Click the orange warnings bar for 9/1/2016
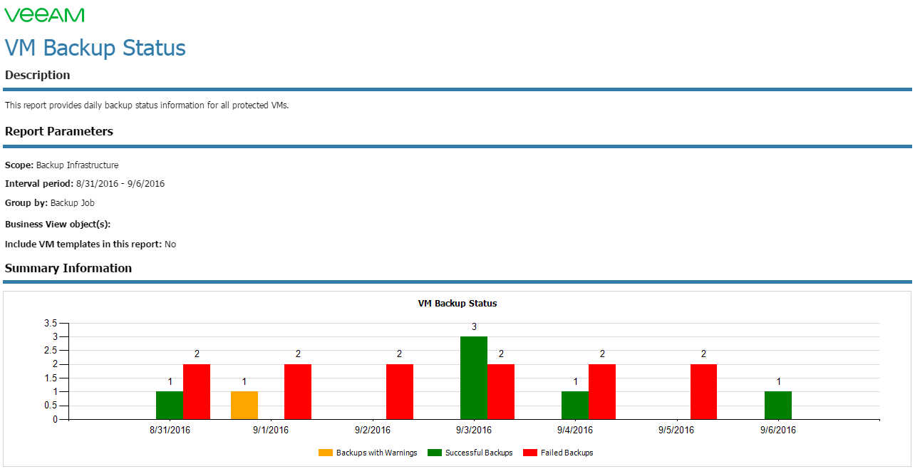This screenshot has width=915, height=469. click(x=244, y=406)
